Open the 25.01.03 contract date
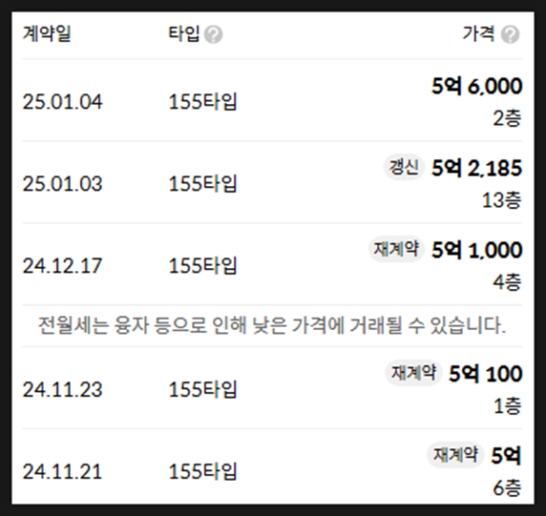Viewport: 546px width, 516px height. pos(62,184)
